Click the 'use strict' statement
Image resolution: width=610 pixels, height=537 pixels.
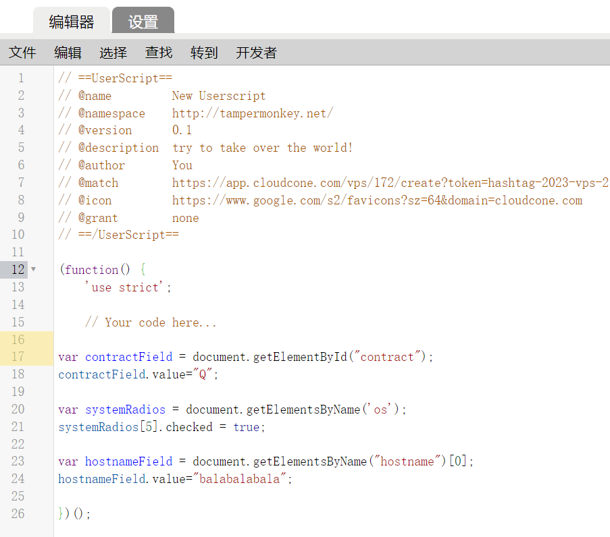[128, 287]
